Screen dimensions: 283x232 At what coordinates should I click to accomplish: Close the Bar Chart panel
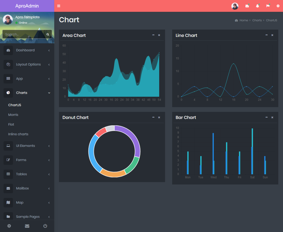point(272,118)
